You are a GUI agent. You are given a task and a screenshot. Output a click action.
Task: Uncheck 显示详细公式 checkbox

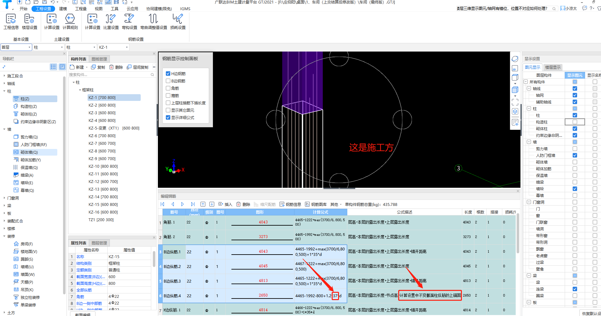tap(168, 117)
